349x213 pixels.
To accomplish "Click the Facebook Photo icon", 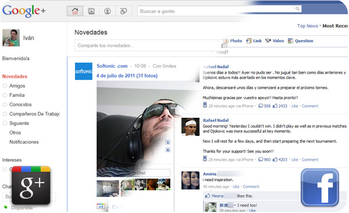I will click(x=226, y=41).
